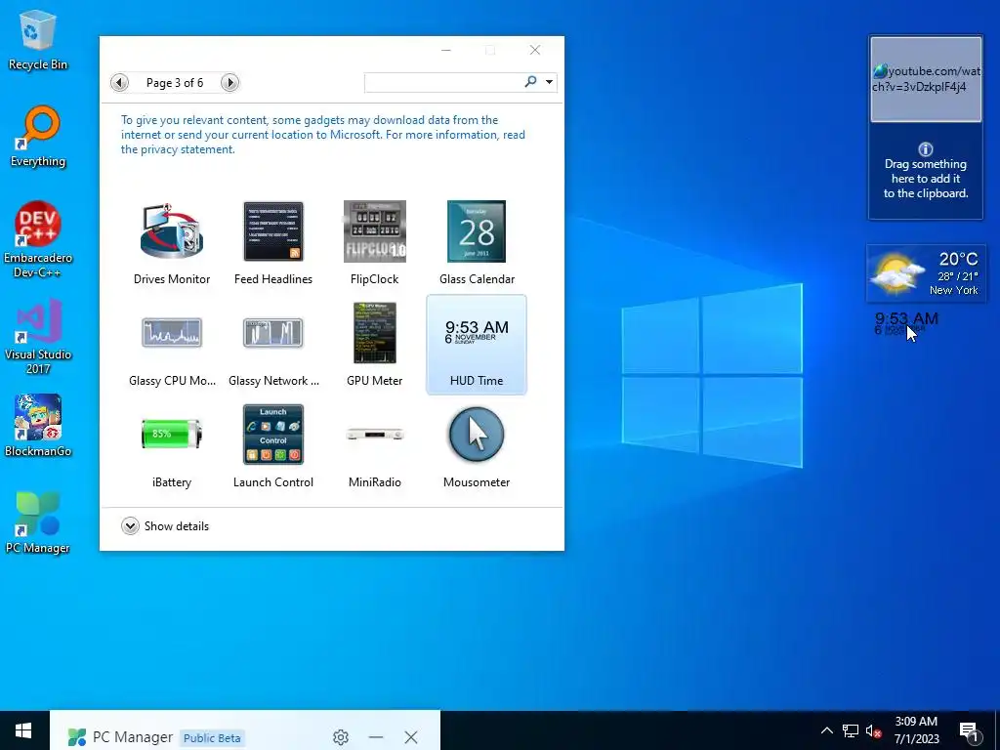Image resolution: width=1000 pixels, height=750 pixels.
Task: Open PC Manager desktop shortcut
Action: [x=38, y=523]
